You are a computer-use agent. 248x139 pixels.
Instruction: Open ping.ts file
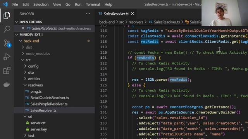36,92
